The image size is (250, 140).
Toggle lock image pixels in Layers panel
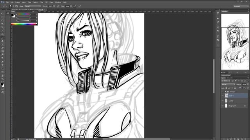coord(229,88)
